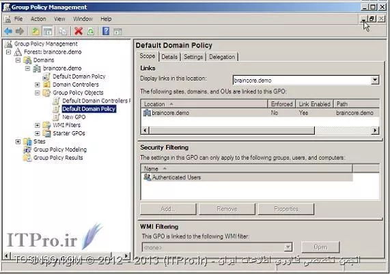
Task: Click the MMC console icon beside File menu
Action: [8, 19]
